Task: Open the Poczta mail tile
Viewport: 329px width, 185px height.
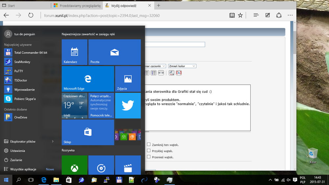Action: (x=114, y=52)
